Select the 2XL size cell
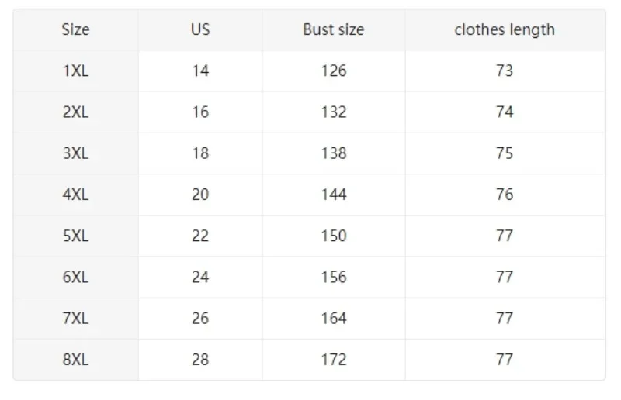Image resolution: width=621 pixels, height=400 pixels. pos(75,112)
